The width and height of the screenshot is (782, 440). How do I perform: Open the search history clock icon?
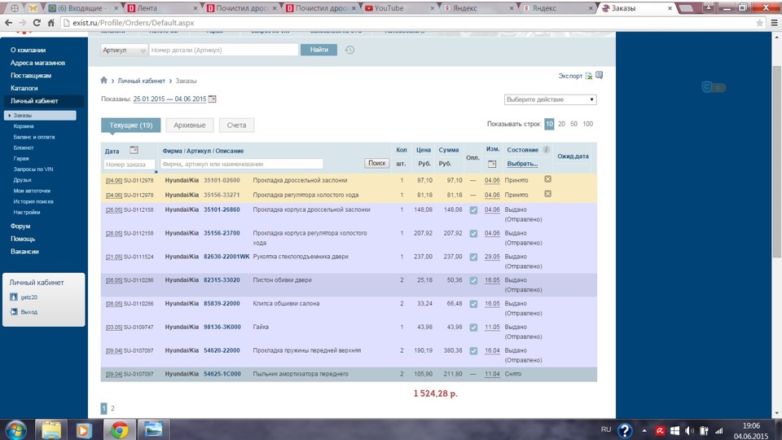click(349, 50)
